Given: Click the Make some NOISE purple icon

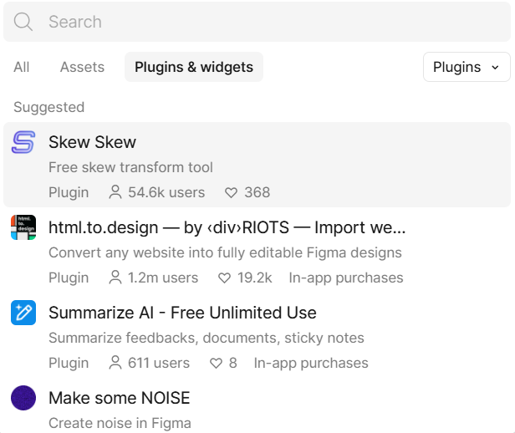Looking at the screenshot, I should click(x=23, y=398).
